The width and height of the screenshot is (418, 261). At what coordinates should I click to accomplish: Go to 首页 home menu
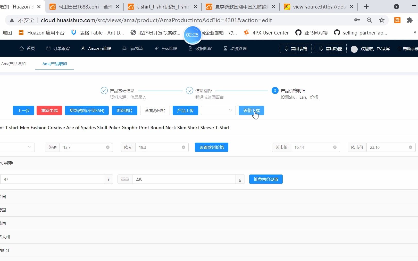click(27, 48)
